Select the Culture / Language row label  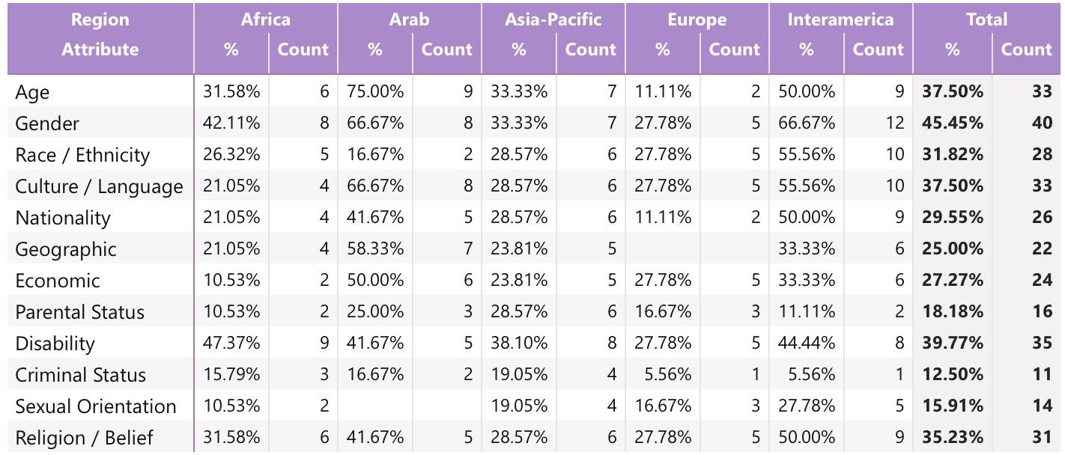point(99,186)
